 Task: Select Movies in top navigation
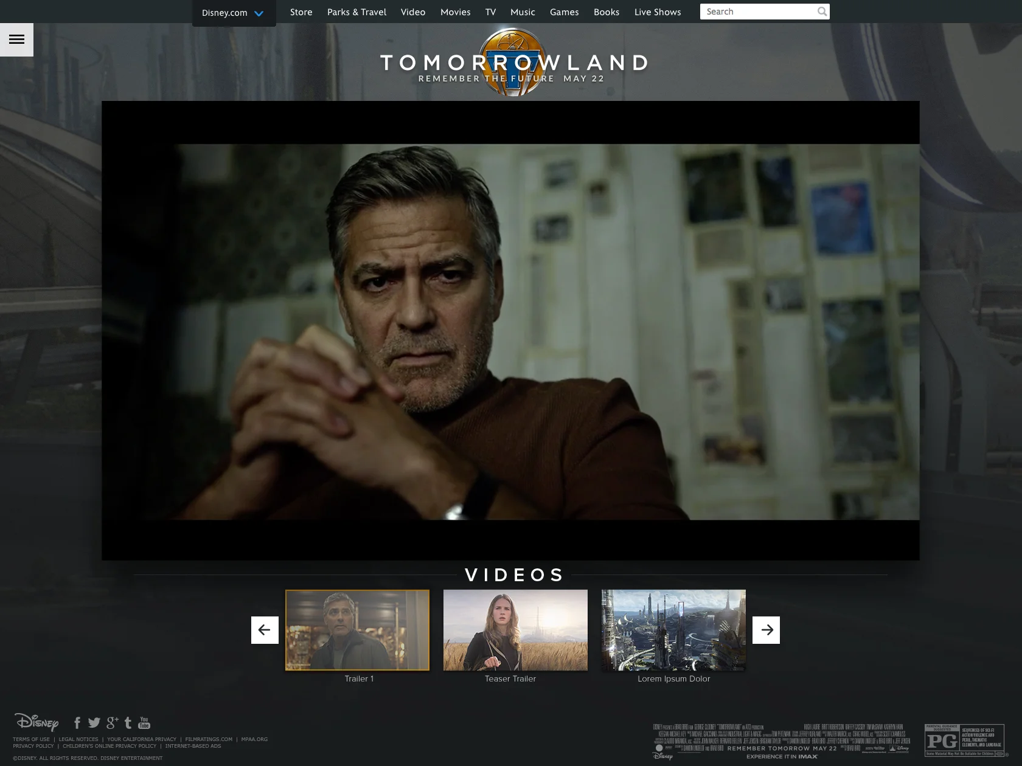(456, 12)
